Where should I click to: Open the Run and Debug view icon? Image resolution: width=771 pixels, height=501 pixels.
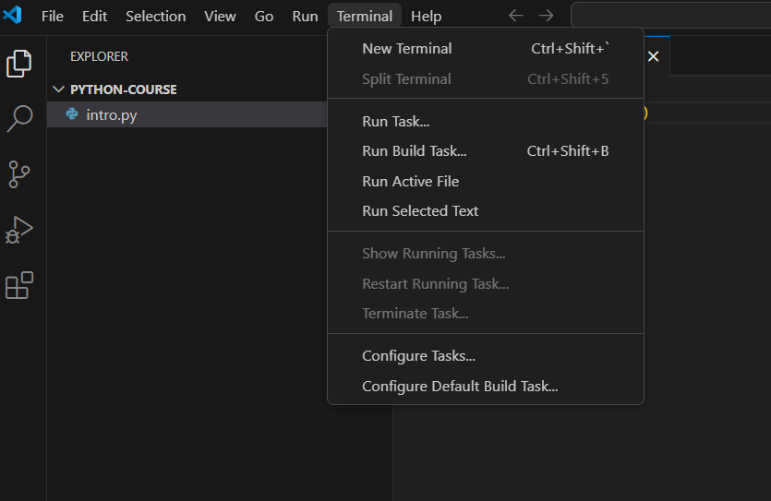[19, 230]
